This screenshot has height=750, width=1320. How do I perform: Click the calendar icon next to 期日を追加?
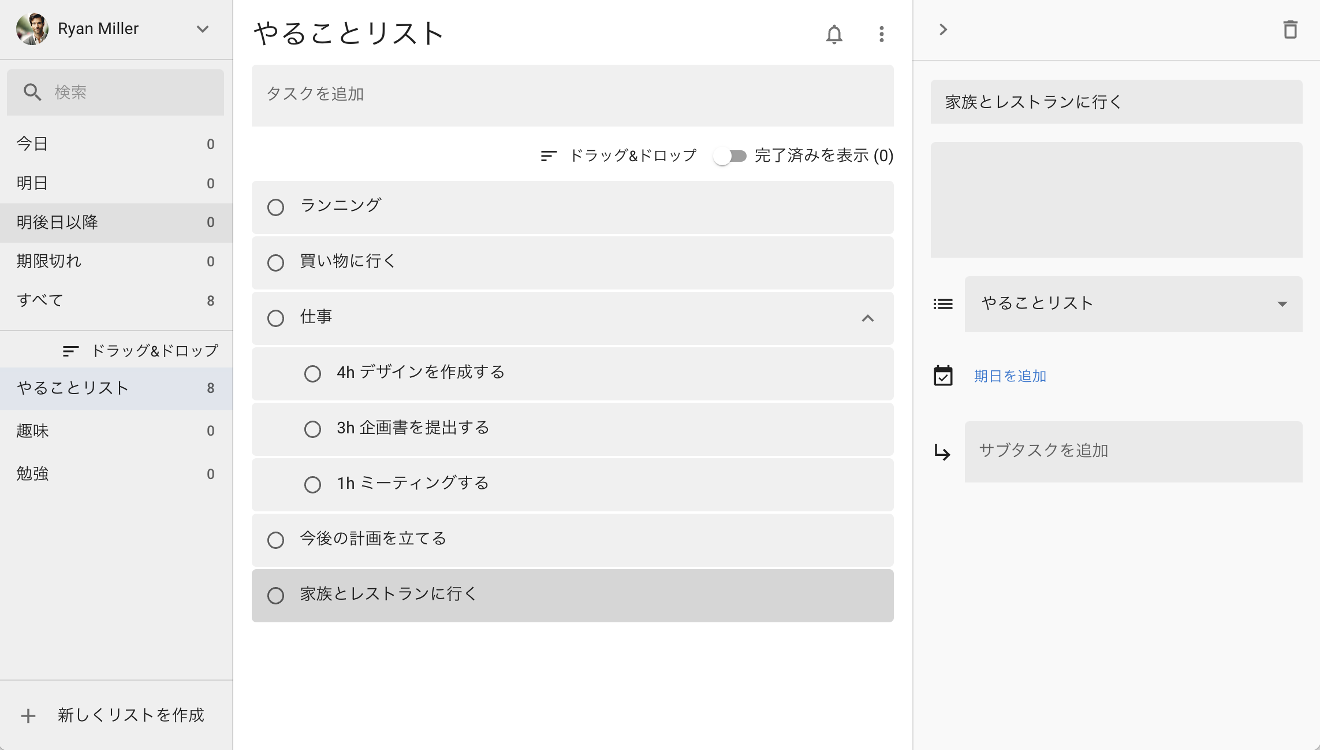pos(942,376)
